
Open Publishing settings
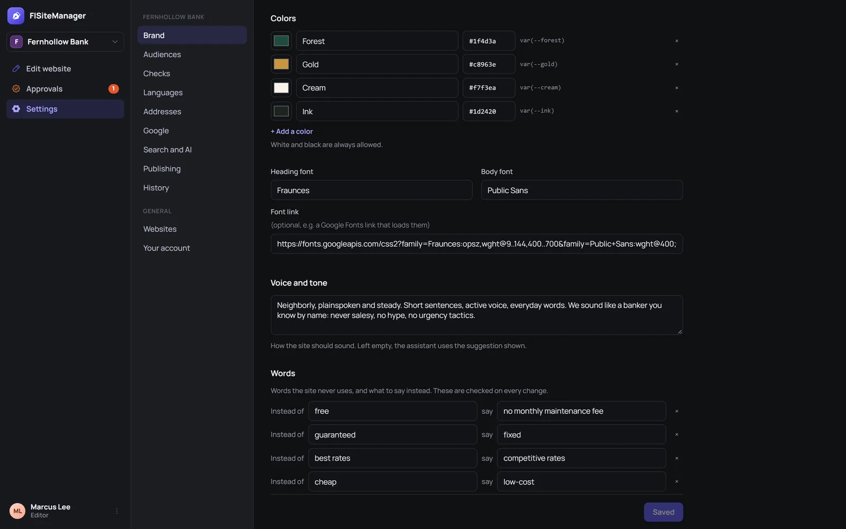point(192,169)
